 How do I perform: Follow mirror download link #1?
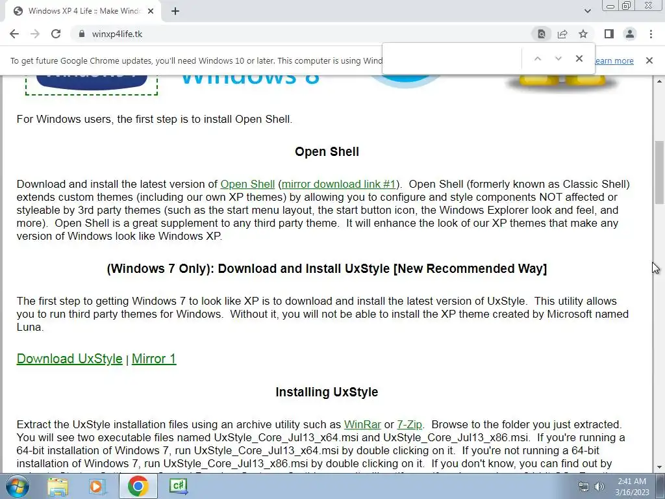click(x=338, y=184)
